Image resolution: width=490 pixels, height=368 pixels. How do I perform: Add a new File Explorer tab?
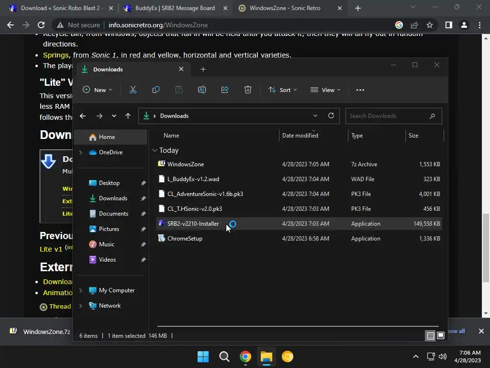[203, 69]
